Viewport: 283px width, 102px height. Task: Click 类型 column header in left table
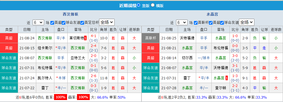pos(9,29)
